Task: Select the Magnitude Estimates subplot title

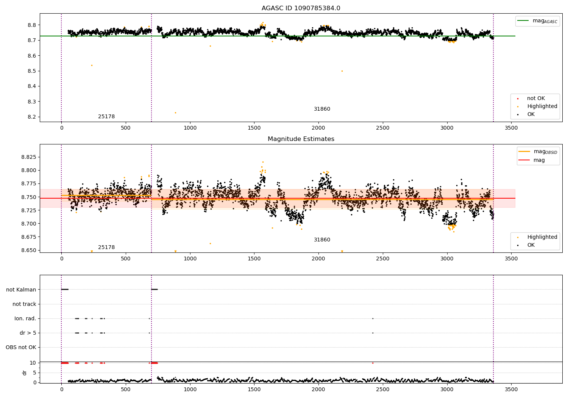Action: click(x=301, y=139)
